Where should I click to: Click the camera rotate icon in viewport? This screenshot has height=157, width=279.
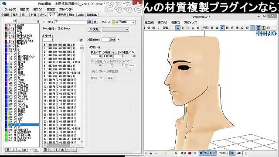pyautogui.click(x=274, y=33)
